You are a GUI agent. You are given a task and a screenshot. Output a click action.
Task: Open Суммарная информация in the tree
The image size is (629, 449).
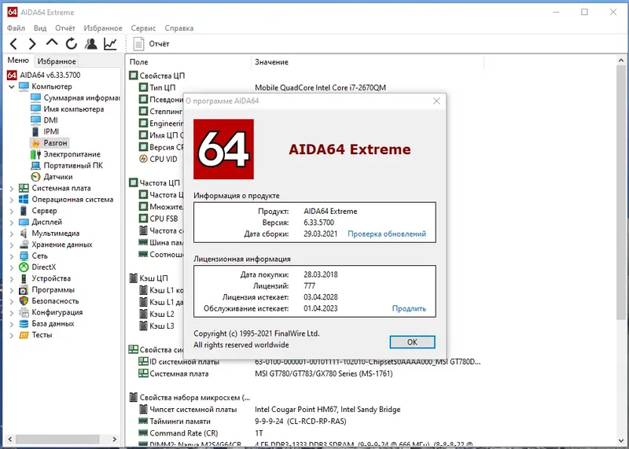(75, 98)
